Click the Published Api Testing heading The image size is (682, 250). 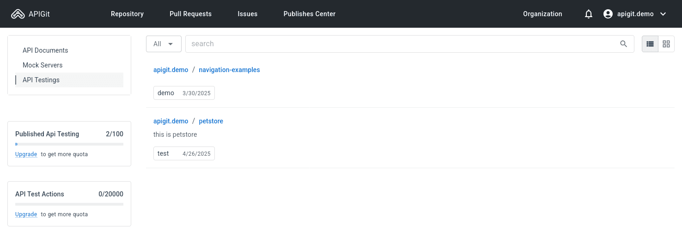[47, 134]
